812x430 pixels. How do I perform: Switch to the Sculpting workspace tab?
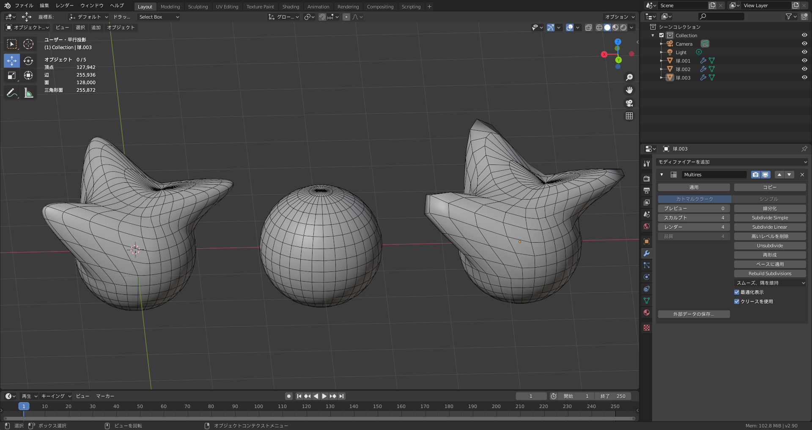click(x=198, y=7)
